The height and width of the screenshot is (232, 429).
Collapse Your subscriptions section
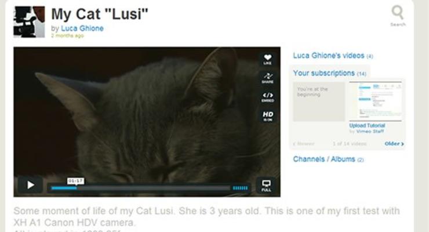tap(329, 73)
